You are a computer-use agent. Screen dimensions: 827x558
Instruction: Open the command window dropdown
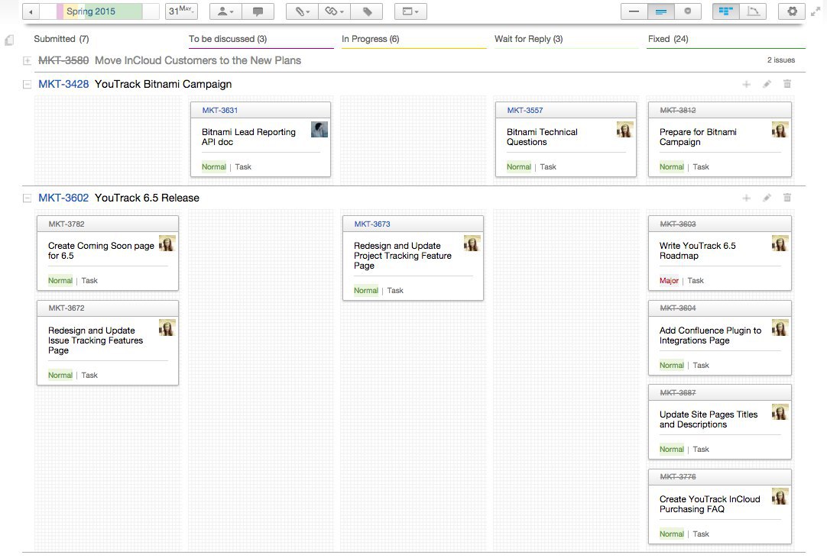pos(410,11)
